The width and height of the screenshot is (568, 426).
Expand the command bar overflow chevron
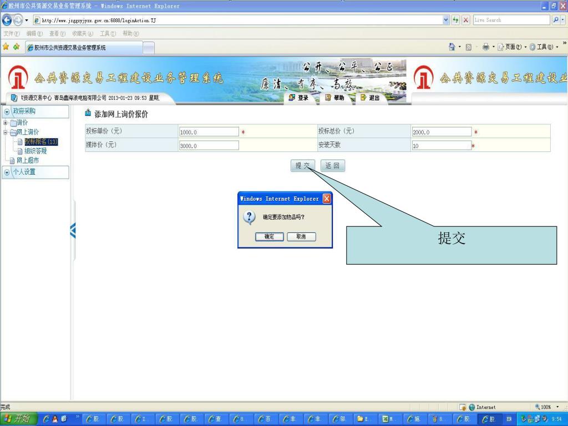(564, 43)
